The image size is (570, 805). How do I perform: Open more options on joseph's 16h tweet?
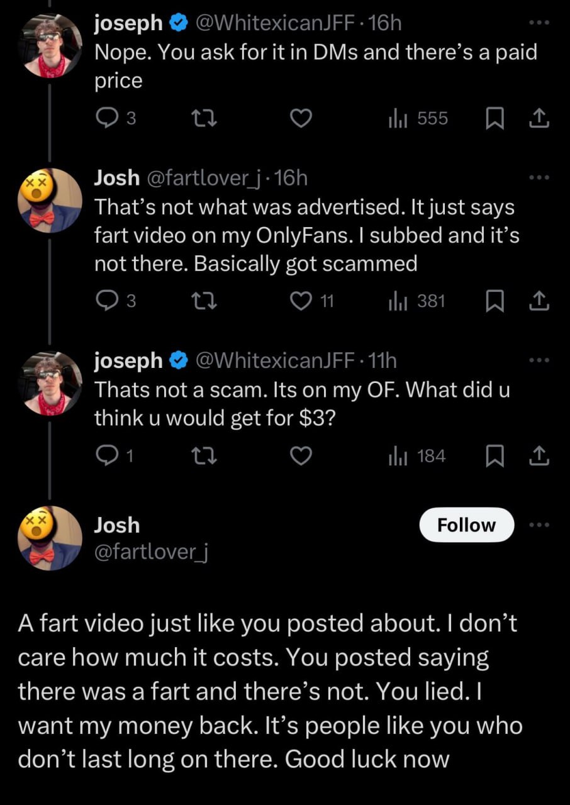point(539,23)
